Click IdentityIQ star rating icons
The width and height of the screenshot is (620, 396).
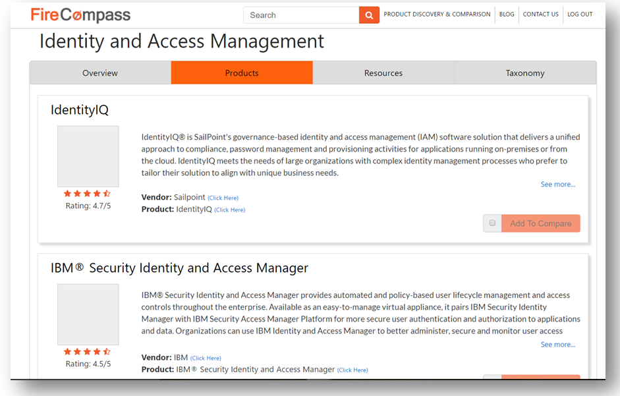tap(88, 194)
